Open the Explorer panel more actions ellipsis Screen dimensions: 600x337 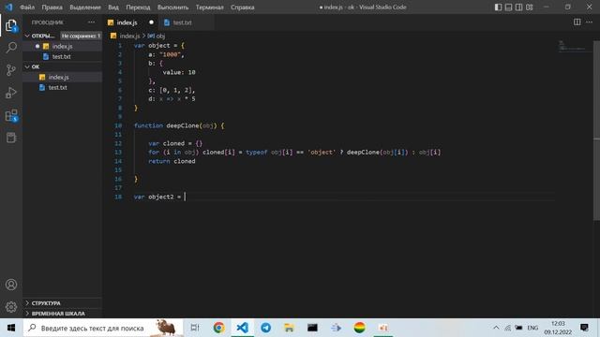coord(92,22)
